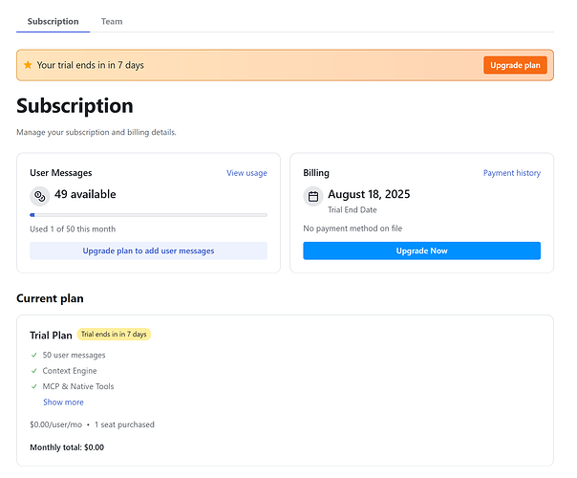Screen dimensions: 577x478
Task: Click the 'User Messages' card title
Action: (61, 173)
